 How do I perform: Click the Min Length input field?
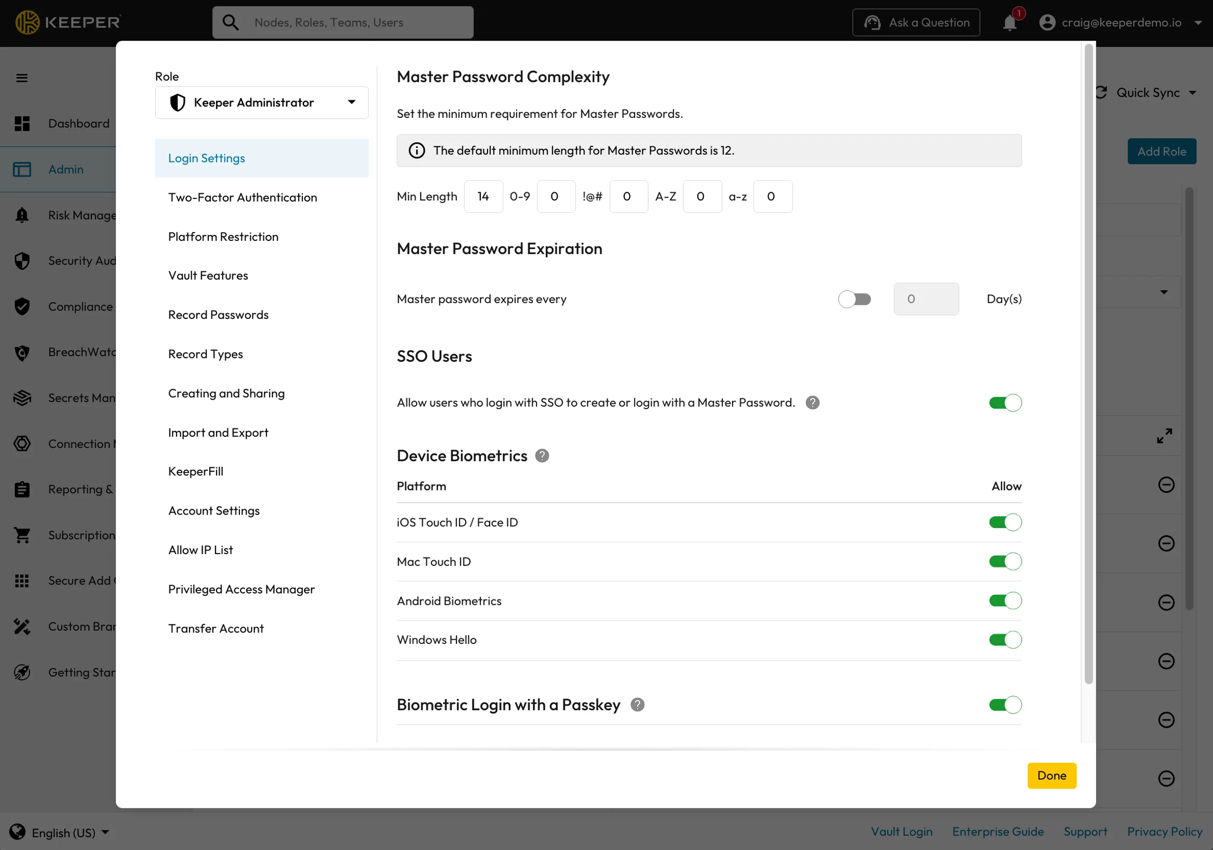[483, 196]
